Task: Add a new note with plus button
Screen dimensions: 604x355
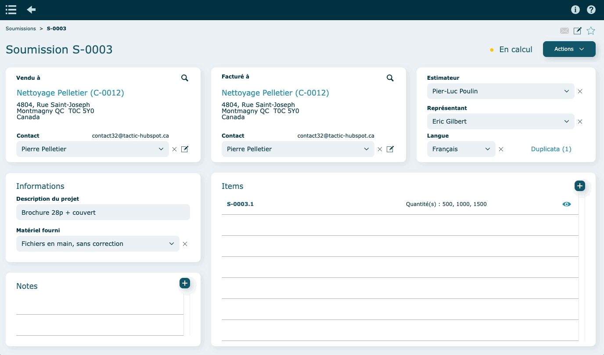Action: (x=185, y=283)
